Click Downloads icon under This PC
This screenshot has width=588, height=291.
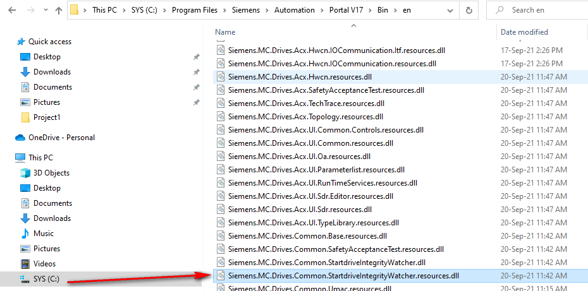[x=25, y=218]
